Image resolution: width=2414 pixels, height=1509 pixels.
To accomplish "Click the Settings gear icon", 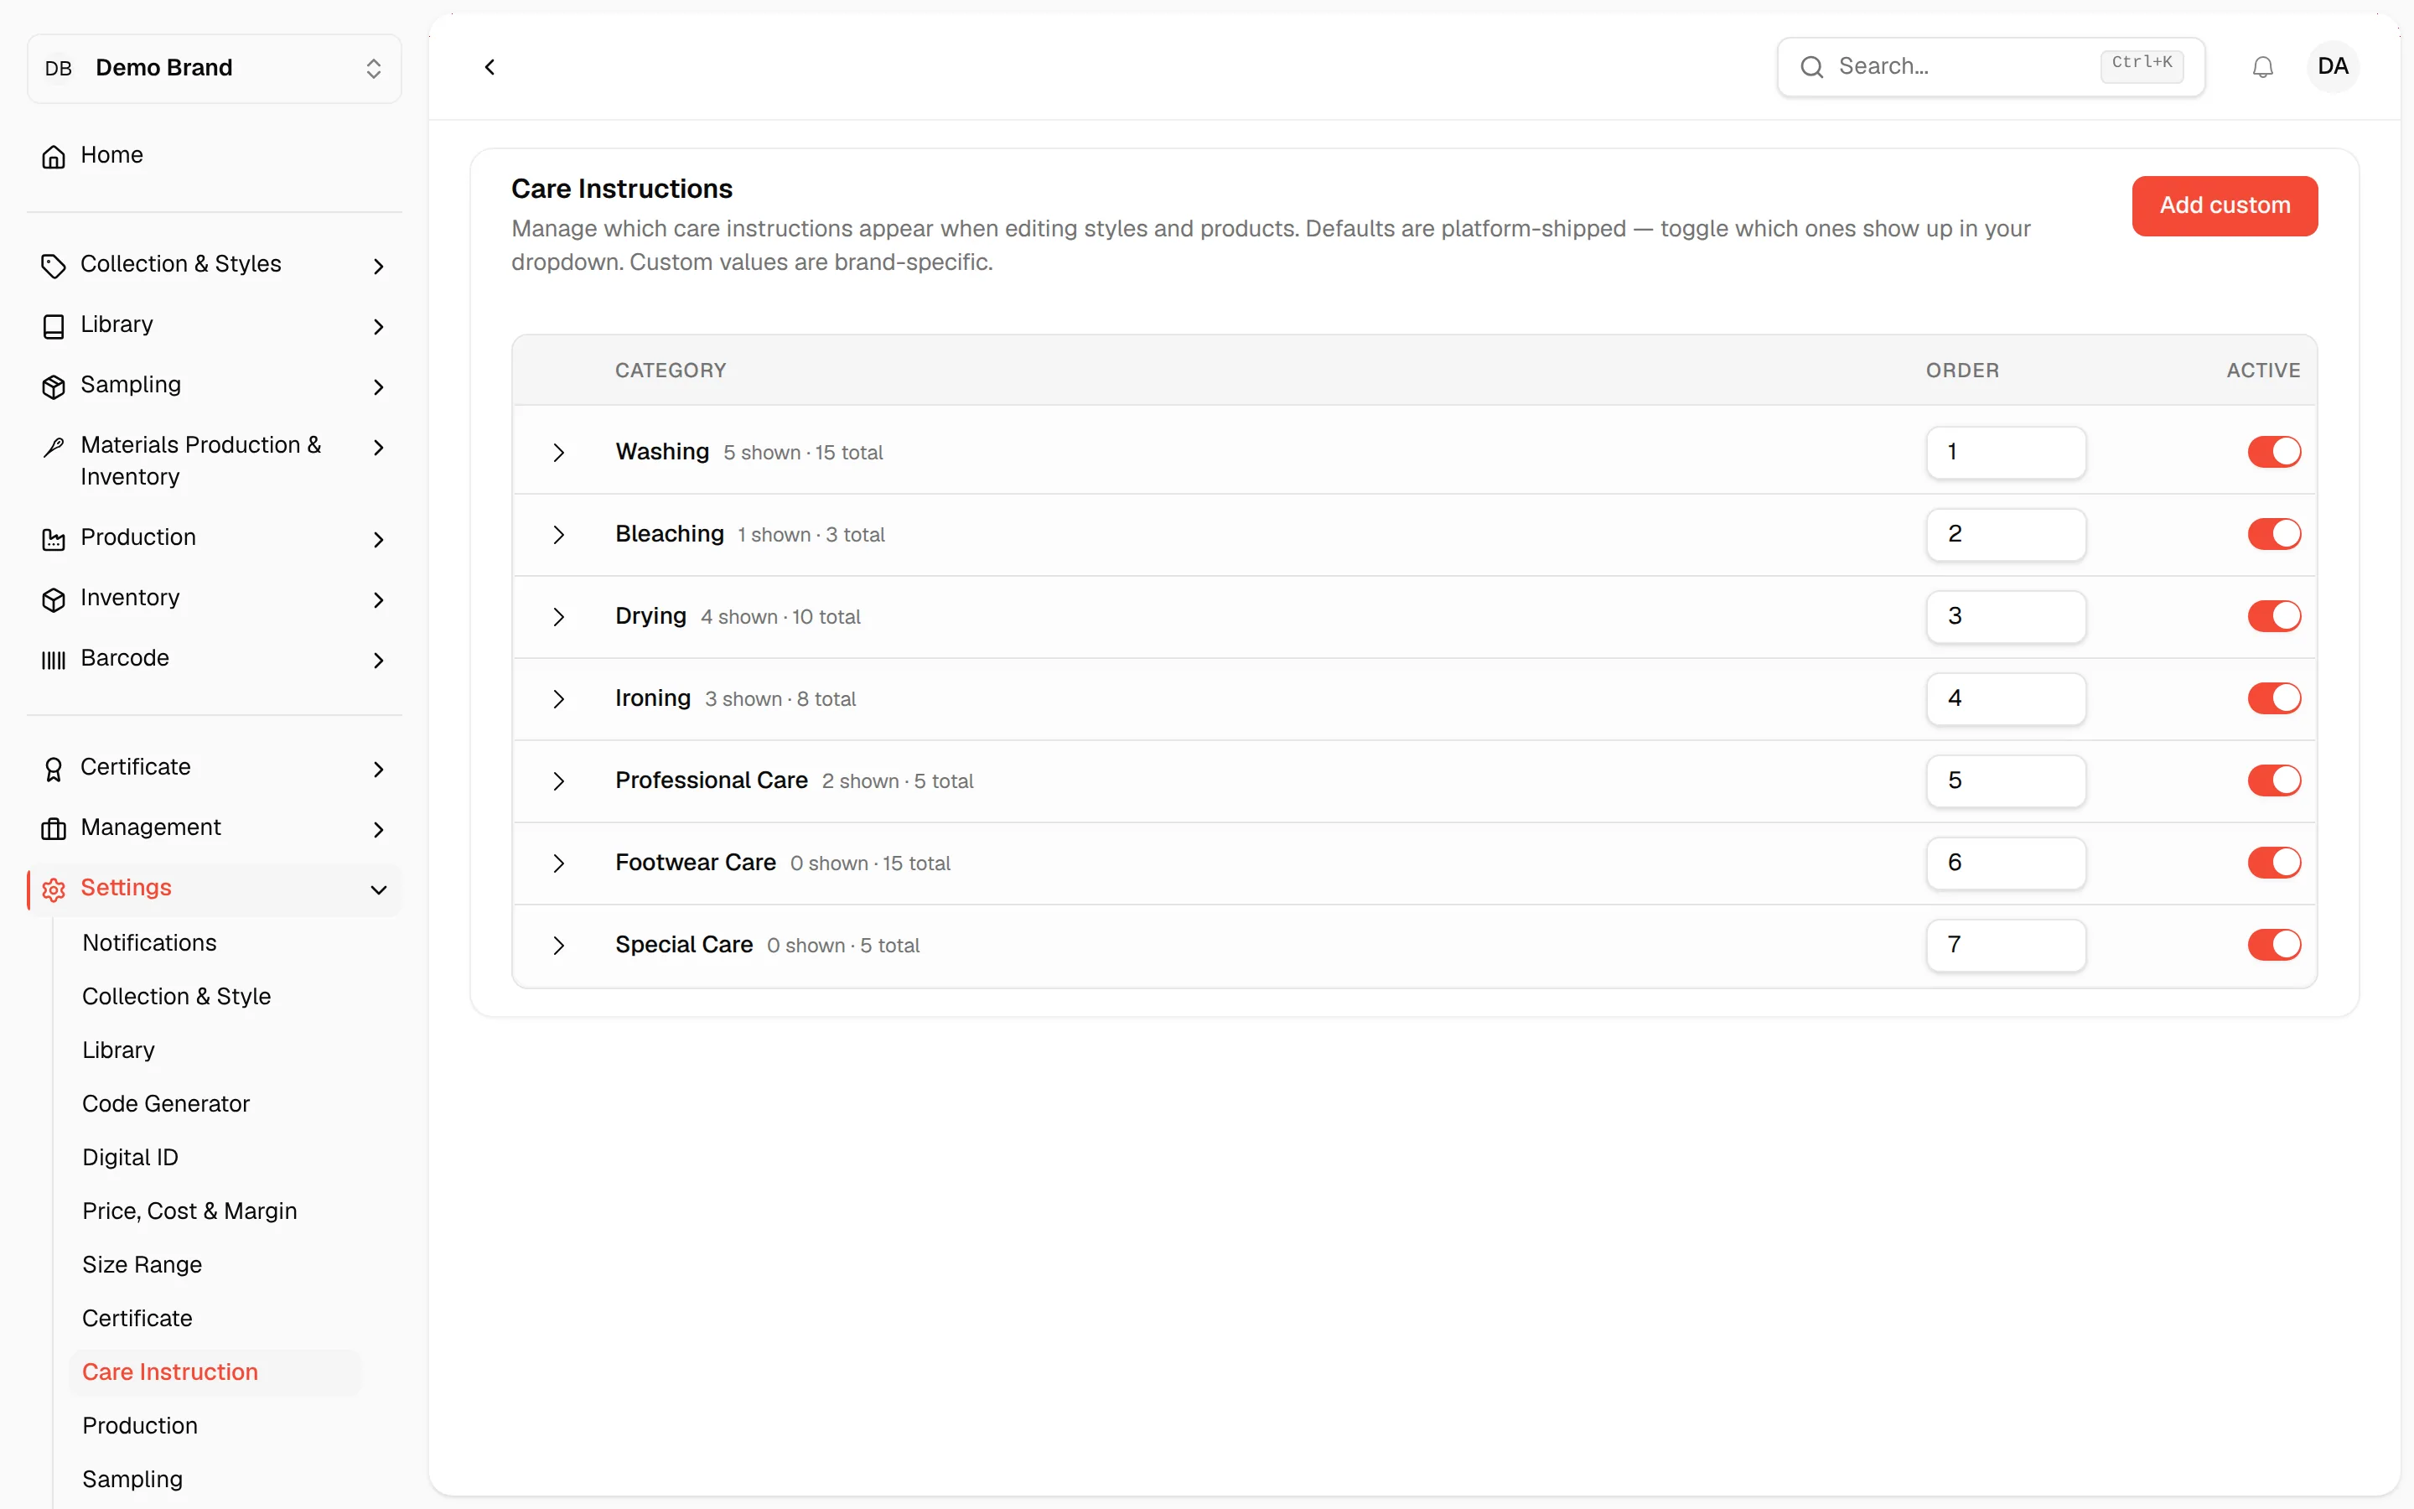I will (x=54, y=889).
